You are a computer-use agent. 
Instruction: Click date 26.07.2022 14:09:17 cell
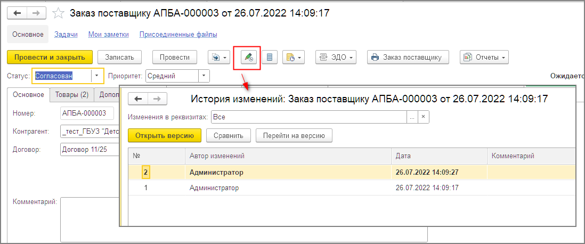[x=439, y=188]
